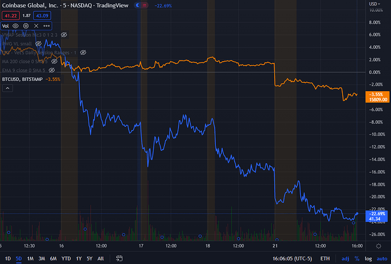Switch to the 1D time range
The height and width of the screenshot is (264, 391).
click(8, 258)
